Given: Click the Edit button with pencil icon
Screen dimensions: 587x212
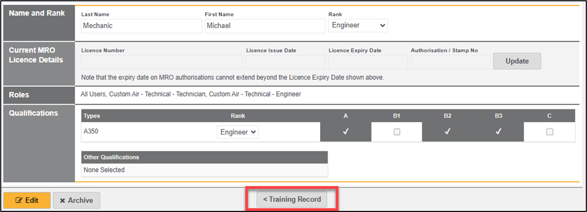Looking at the screenshot, I should coord(27,200).
